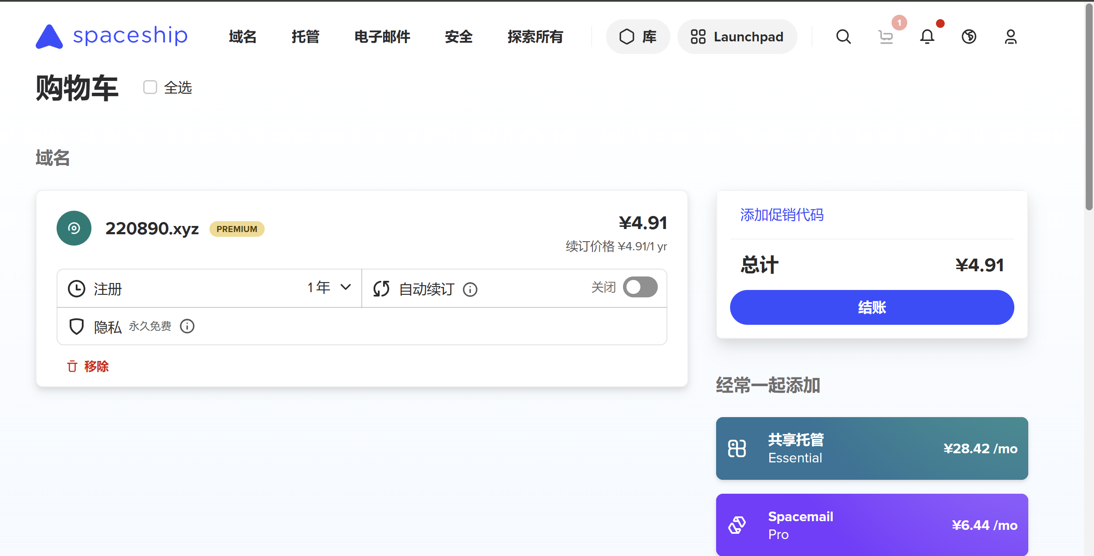The height and width of the screenshot is (556, 1094).
Task: Open the 域名 menu
Action: [x=242, y=37]
